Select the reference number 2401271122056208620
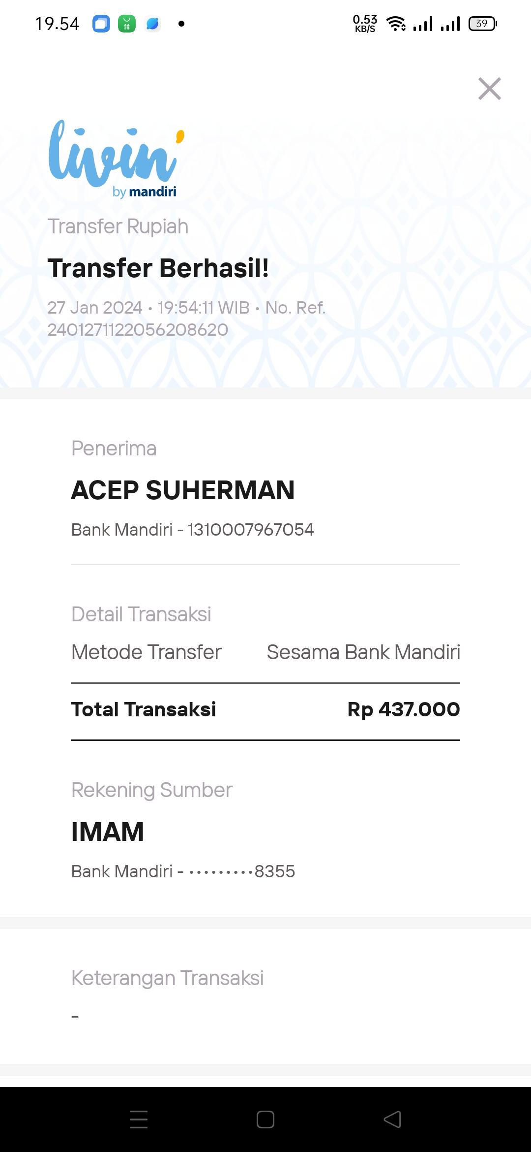531x1152 pixels. click(x=138, y=330)
